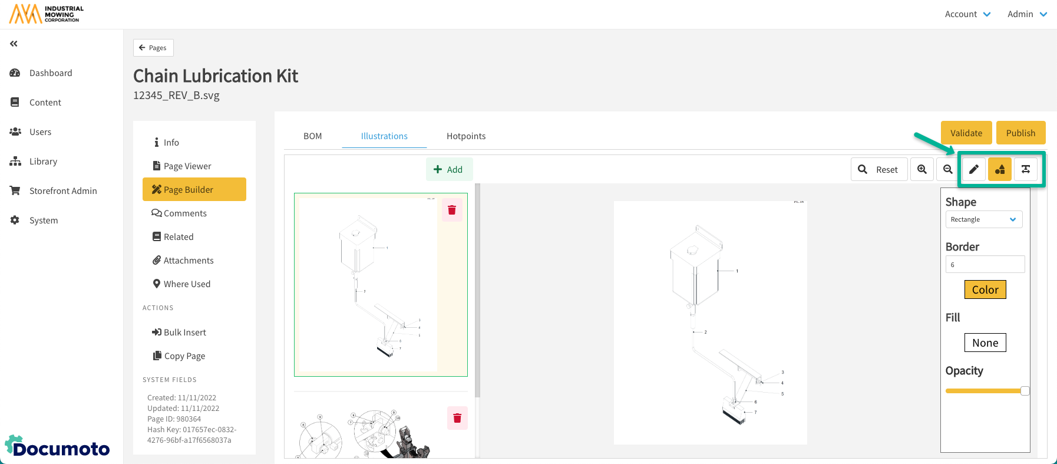Open the Shape dropdown
Image resolution: width=1057 pixels, height=464 pixels.
[983, 219]
